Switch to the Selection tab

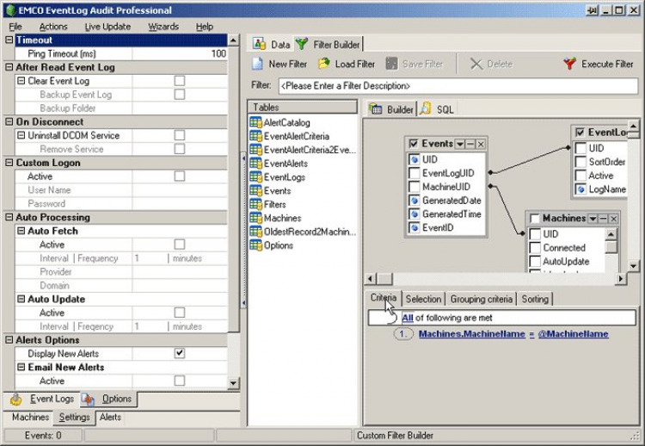click(423, 299)
